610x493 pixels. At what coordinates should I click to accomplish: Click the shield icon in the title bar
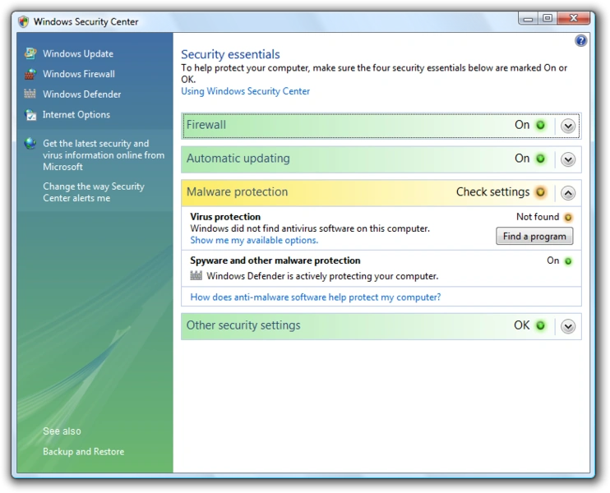tap(24, 21)
